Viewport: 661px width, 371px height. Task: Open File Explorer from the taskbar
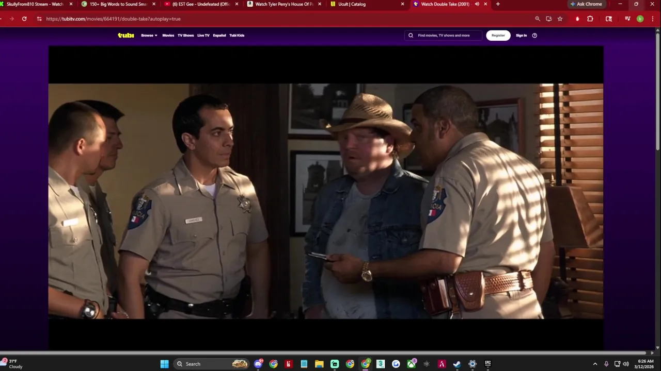[319, 364]
